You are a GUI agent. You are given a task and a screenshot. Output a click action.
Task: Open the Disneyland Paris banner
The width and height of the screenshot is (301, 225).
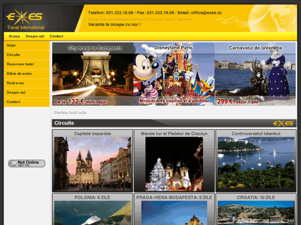point(174,74)
